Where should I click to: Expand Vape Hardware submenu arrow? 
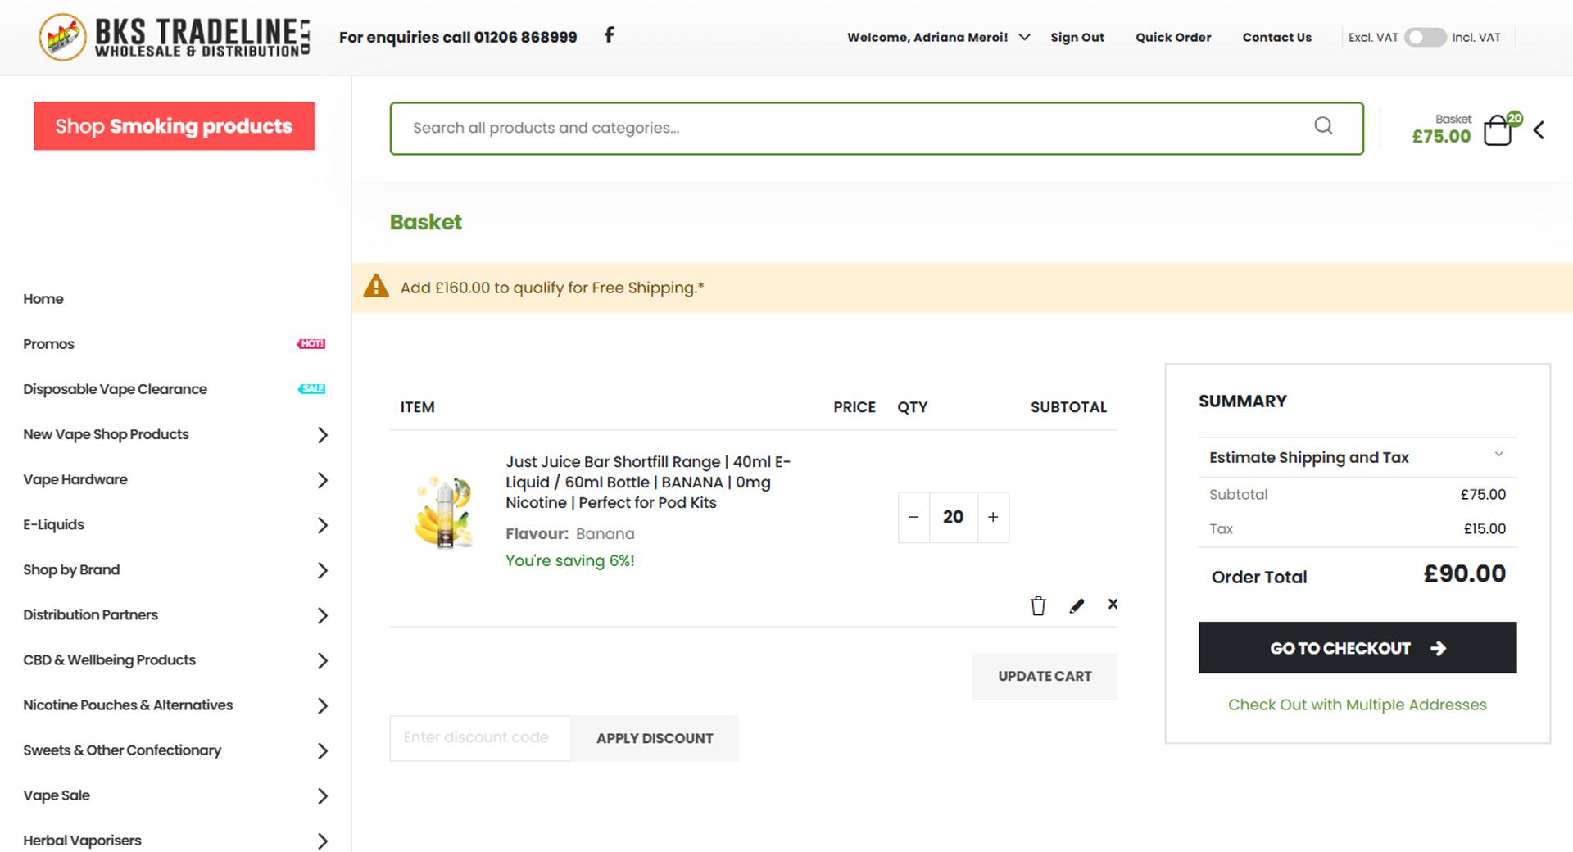tap(323, 480)
